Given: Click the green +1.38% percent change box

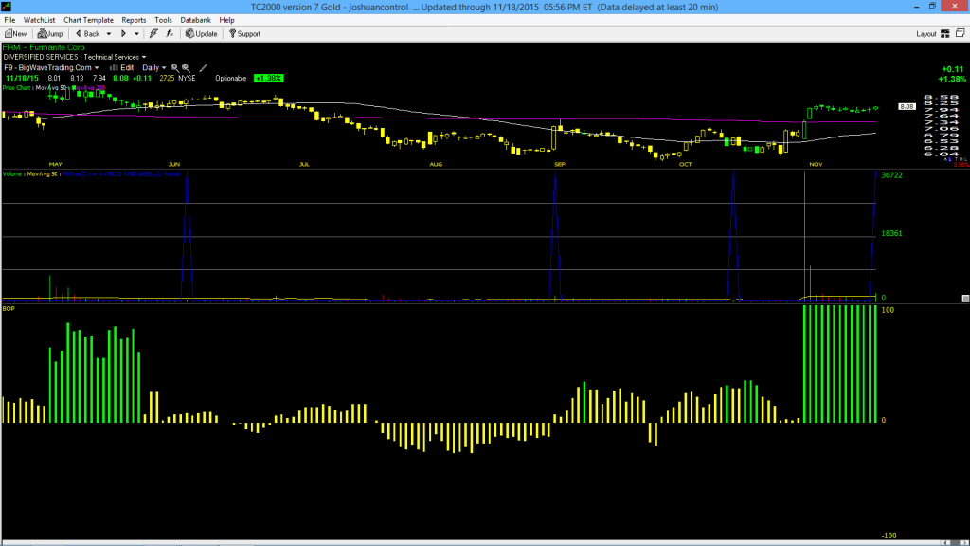Looking at the screenshot, I should (x=268, y=79).
